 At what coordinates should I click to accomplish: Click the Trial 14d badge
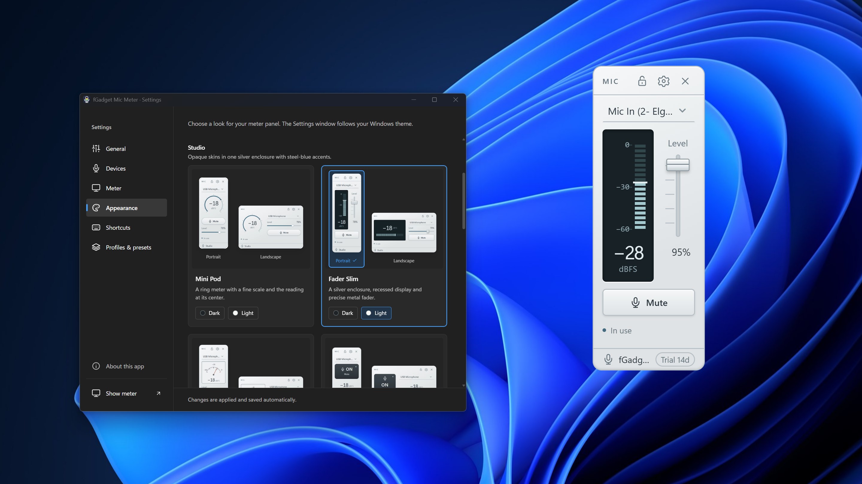[675, 360]
